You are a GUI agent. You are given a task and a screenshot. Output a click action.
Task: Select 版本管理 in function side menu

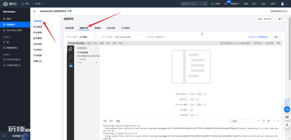point(37,27)
